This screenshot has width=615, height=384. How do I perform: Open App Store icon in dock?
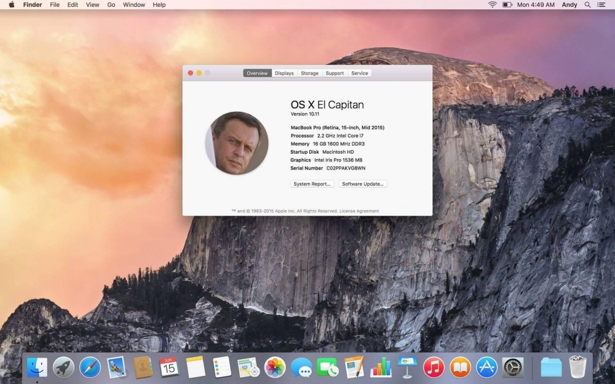pyautogui.click(x=486, y=367)
